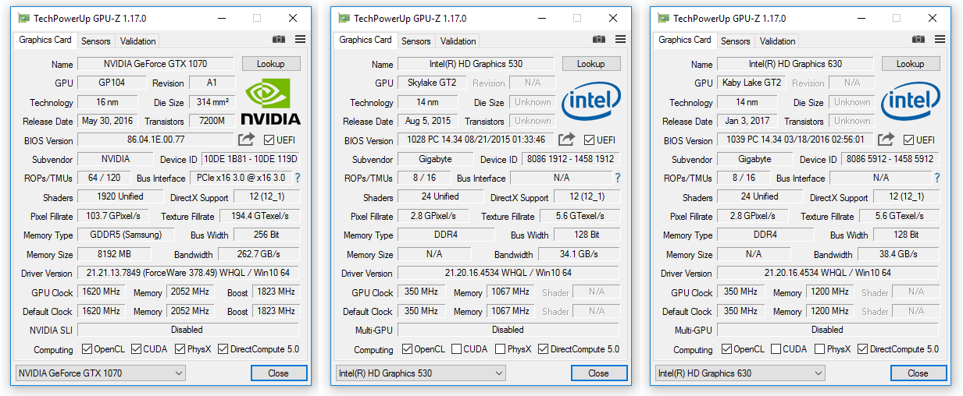Toggle PhysX checkbox in GTX 1070 window
The height and width of the screenshot is (396, 963).
pyautogui.click(x=180, y=349)
